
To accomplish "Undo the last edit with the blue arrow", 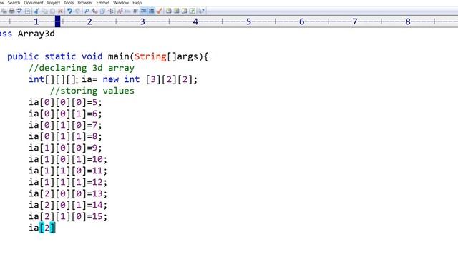I will 69,11.
